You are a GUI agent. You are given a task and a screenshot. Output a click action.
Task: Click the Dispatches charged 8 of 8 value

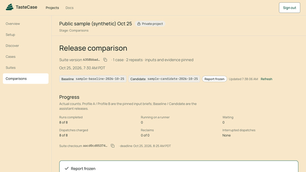(63, 135)
